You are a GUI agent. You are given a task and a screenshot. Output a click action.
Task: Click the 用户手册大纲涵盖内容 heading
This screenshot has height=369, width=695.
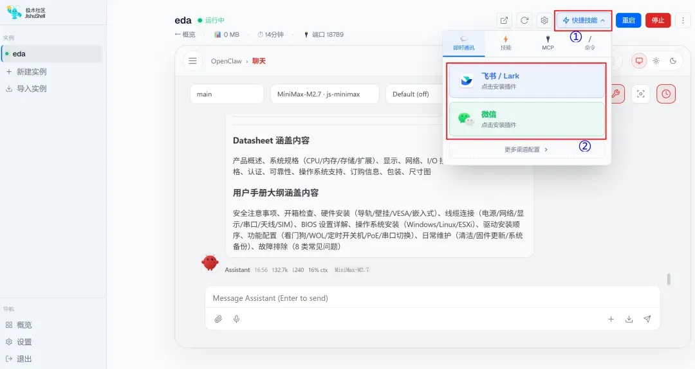275,193
